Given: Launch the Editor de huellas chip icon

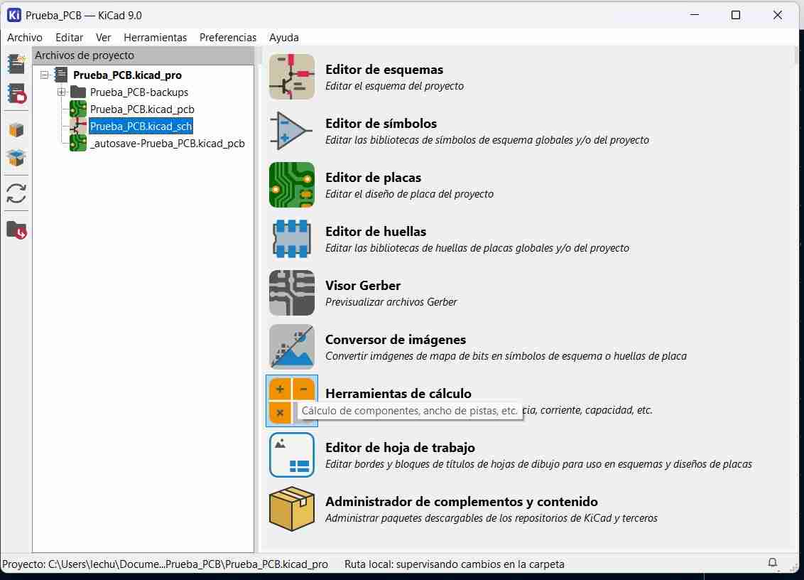Looking at the screenshot, I should click(292, 239).
